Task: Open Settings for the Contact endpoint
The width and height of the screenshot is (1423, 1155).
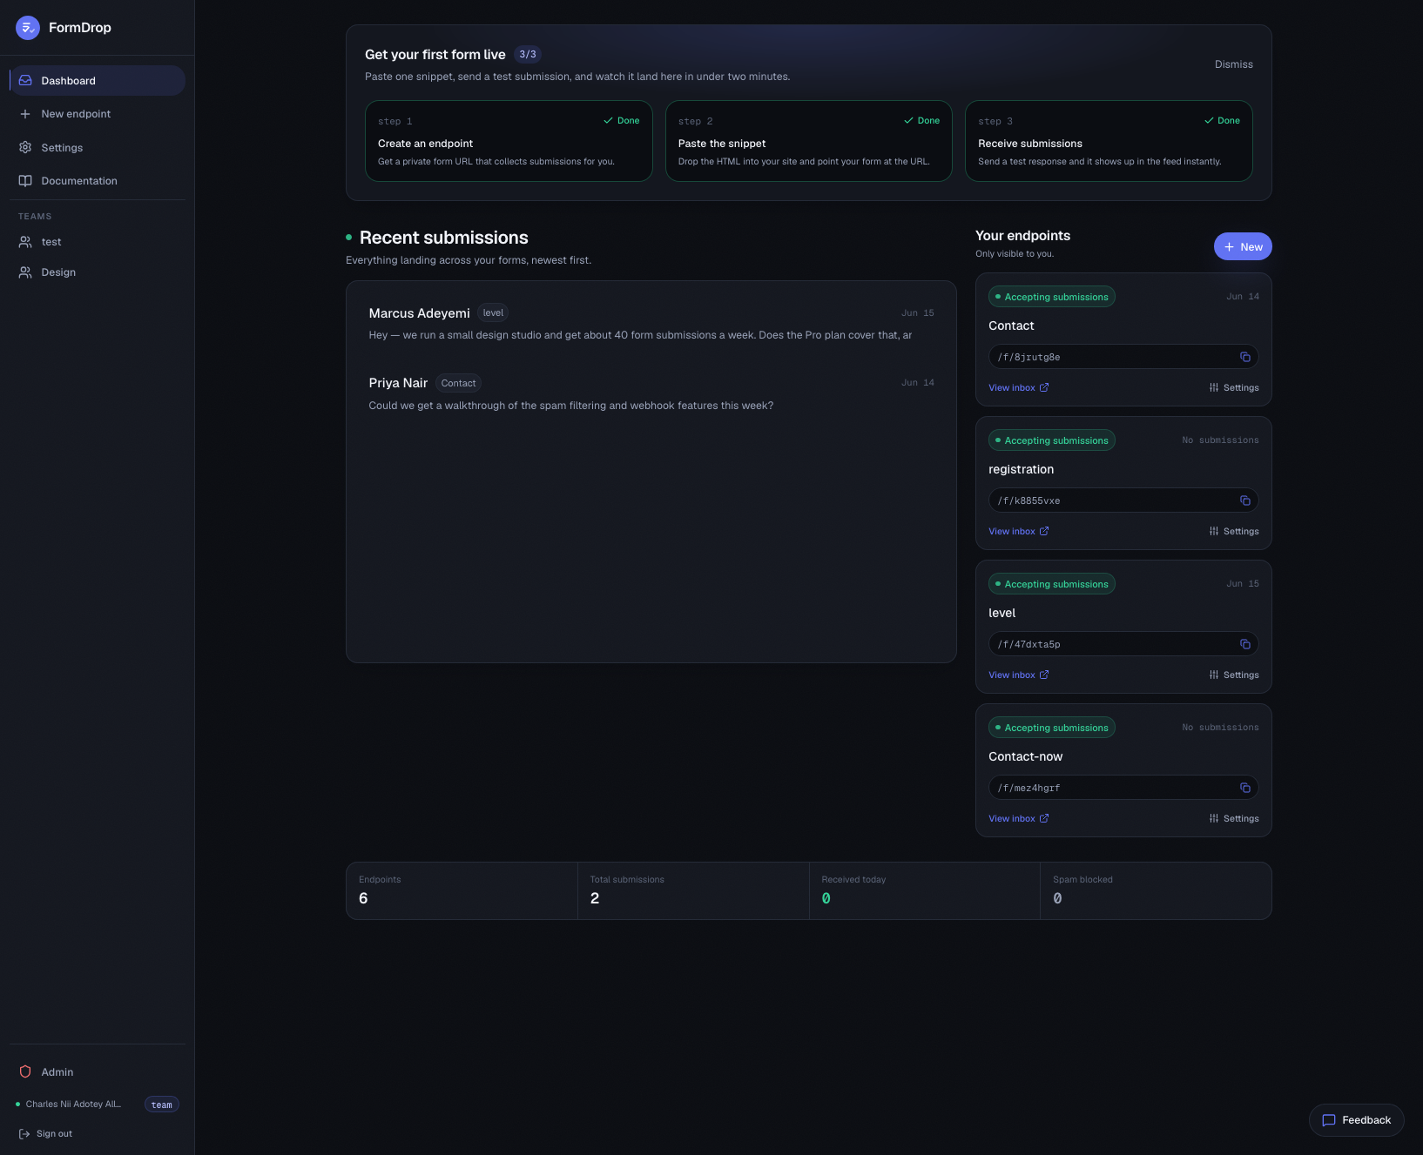Action: [x=1234, y=388]
